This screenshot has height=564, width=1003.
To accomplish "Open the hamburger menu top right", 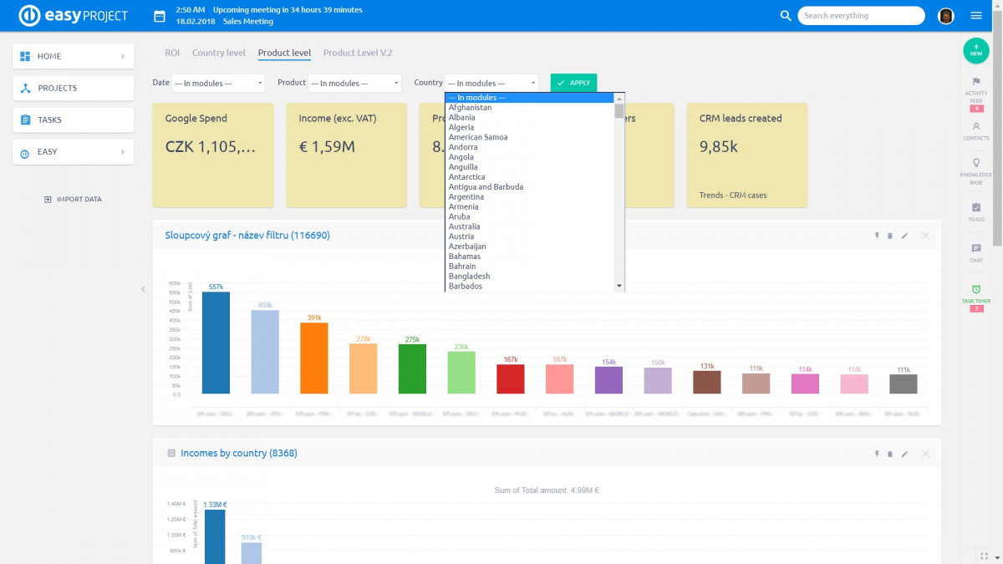I will pos(976,15).
